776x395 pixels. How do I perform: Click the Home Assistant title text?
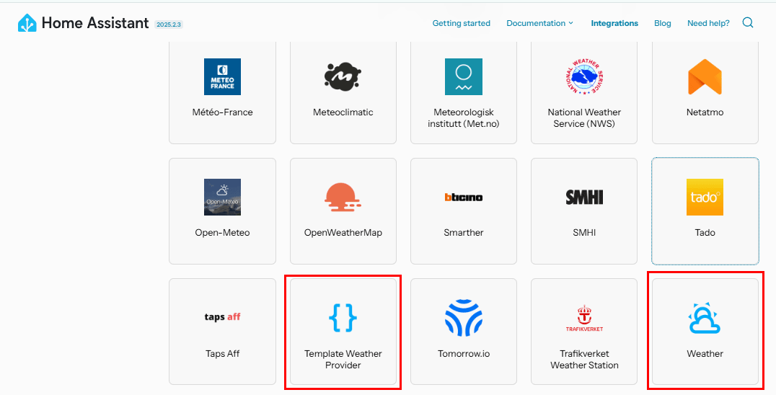(x=95, y=23)
